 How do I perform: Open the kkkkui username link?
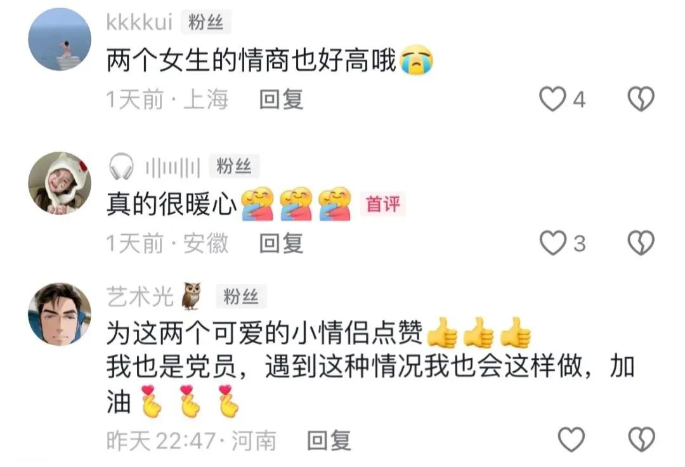point(140,22)
